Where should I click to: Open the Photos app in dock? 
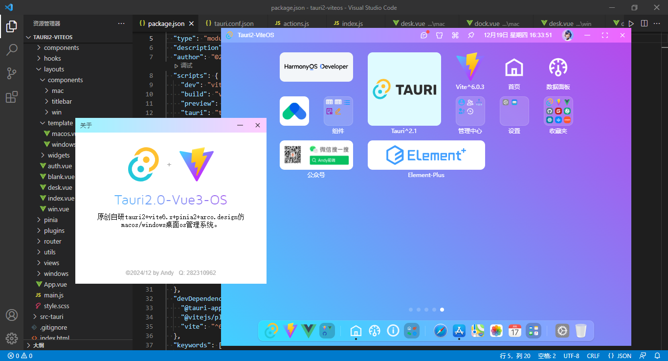click(496, 331)
